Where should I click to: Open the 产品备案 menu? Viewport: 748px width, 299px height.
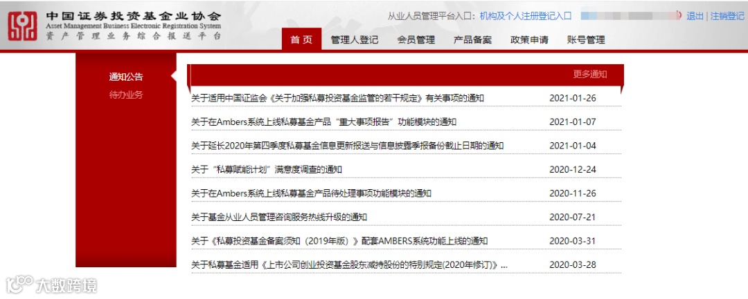[x=472, y=40]
